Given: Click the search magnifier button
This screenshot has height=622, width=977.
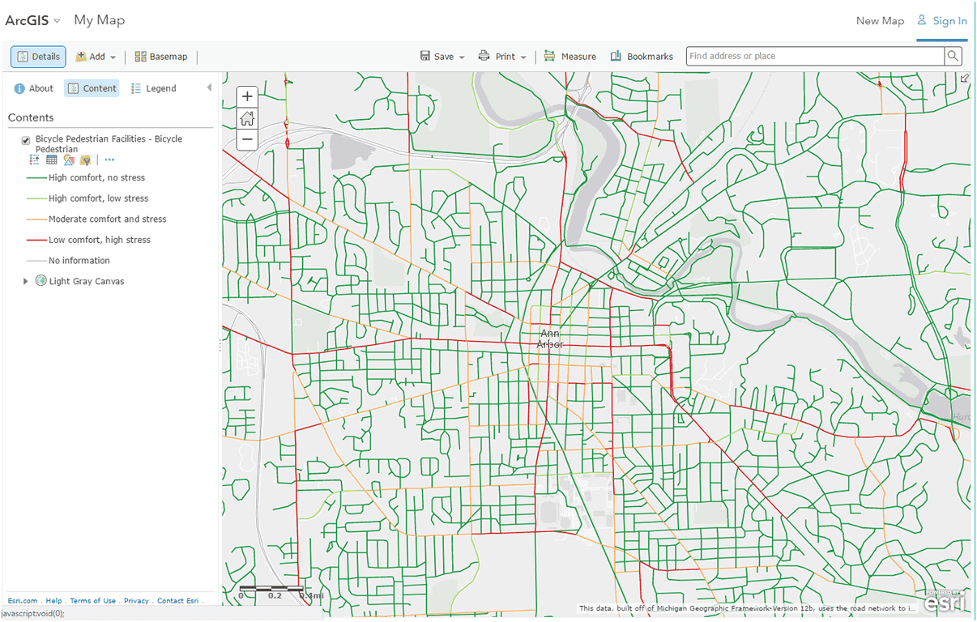Looking at the screenshot, I should click(x=954, y=56).
